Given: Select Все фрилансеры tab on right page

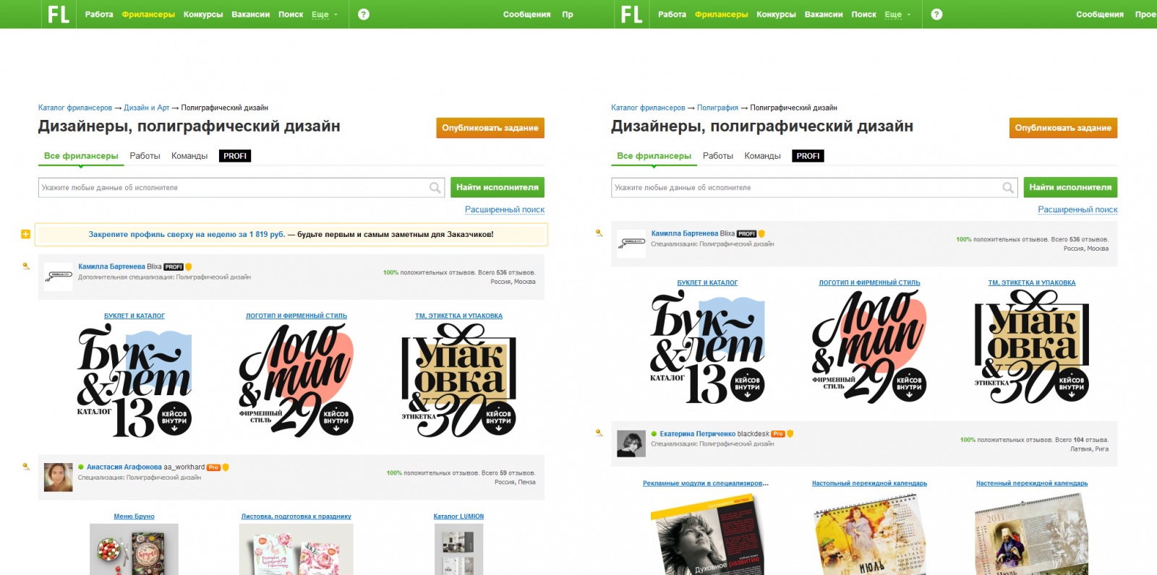Looking at the screenshot, I should point(654,156).
